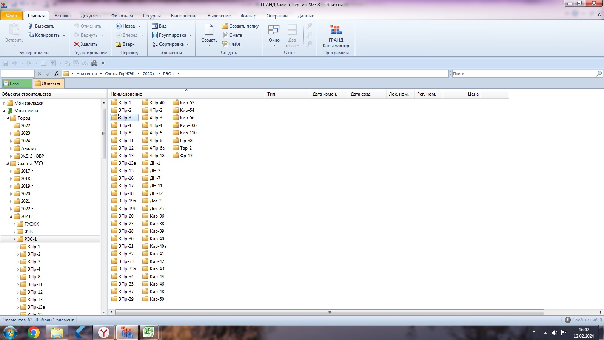Open Google Chrome from the taskbar
Viewport: 604px width, 340px height.
click(x=34, y=333)
